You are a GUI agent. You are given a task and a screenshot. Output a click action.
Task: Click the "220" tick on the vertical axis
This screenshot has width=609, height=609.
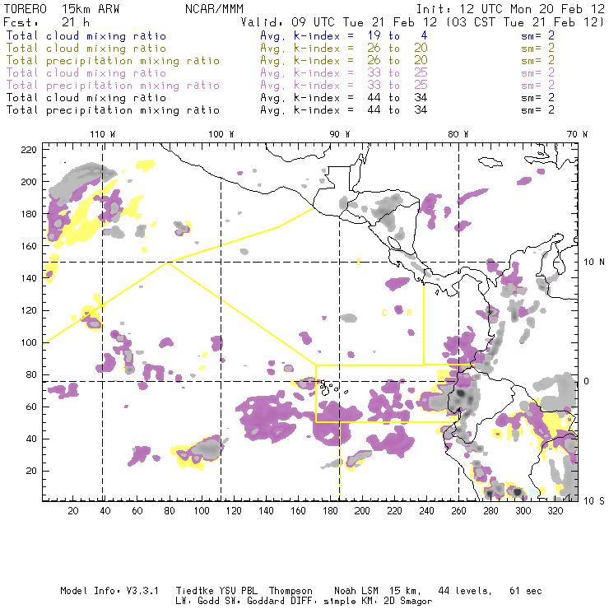tap(29, 150)
